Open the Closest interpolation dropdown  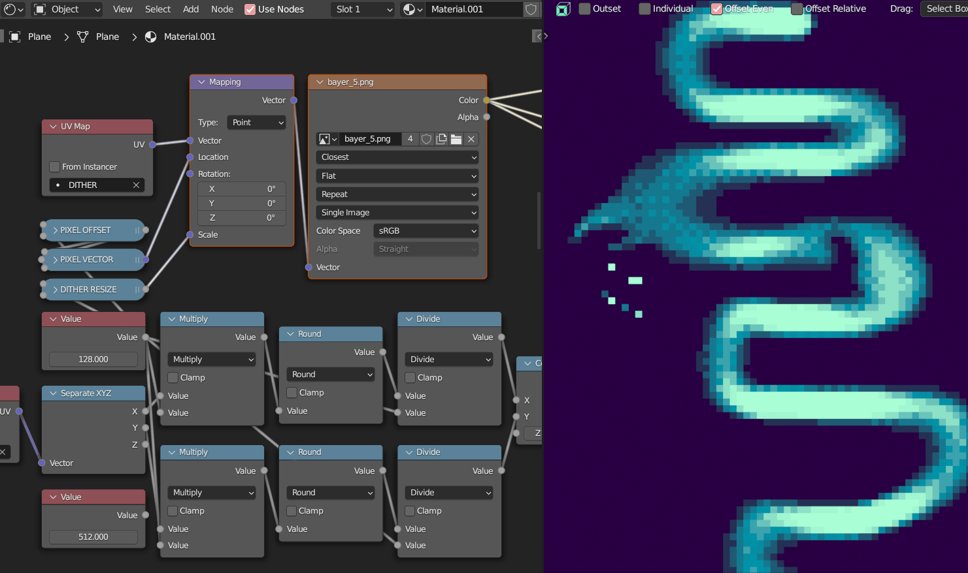[x=397, y=157]
